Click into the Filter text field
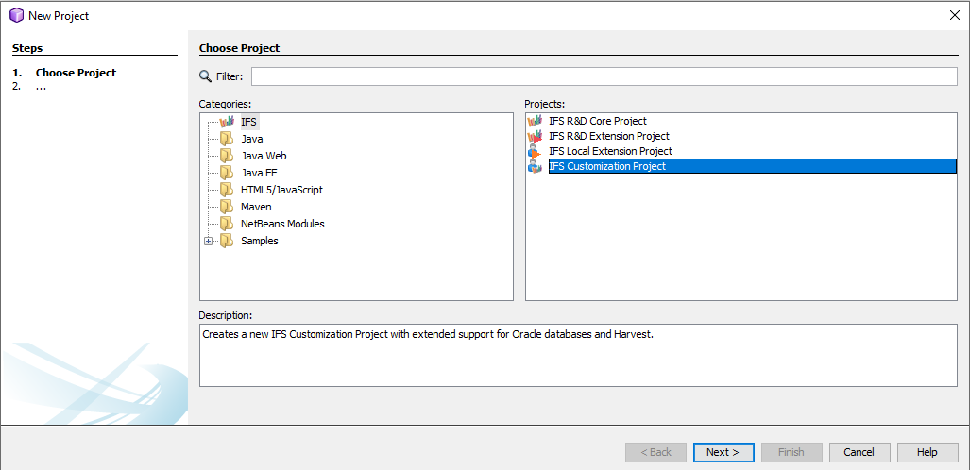 604,76
